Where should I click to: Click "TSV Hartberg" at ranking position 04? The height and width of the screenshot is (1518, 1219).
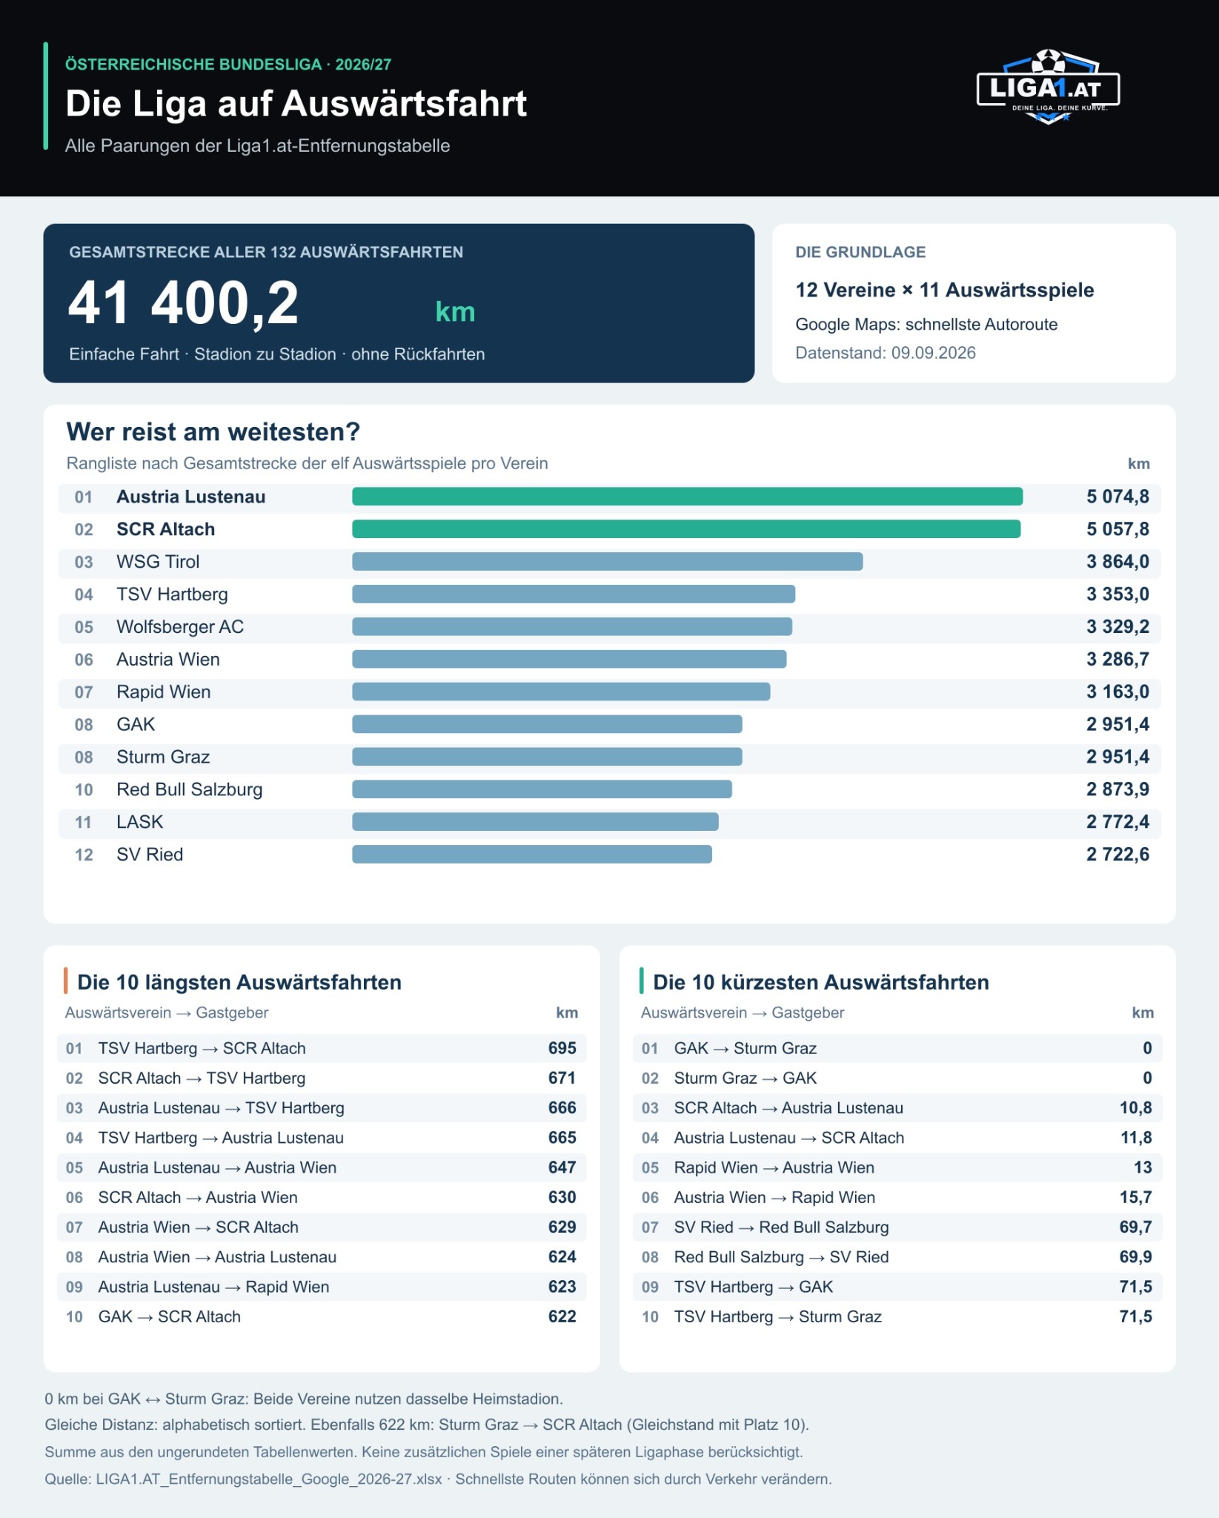(172, 594)
